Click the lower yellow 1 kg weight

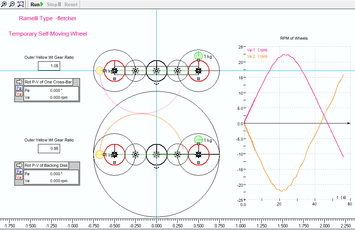100,154
